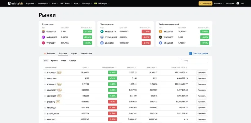Change RU language selector
This screenshot has width=251, height=123.
243,3
